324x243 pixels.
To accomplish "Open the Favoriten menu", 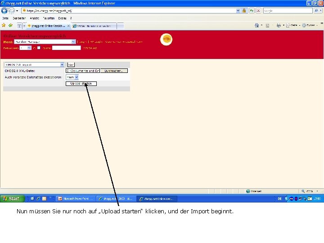I will [x=49, y=18].
